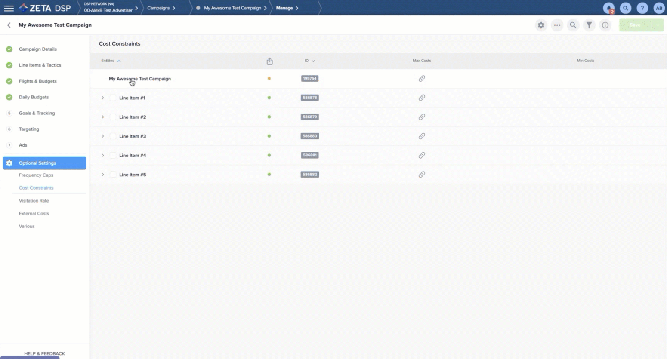
Task: Click the info circle icon
Action: tap(605, 25)
